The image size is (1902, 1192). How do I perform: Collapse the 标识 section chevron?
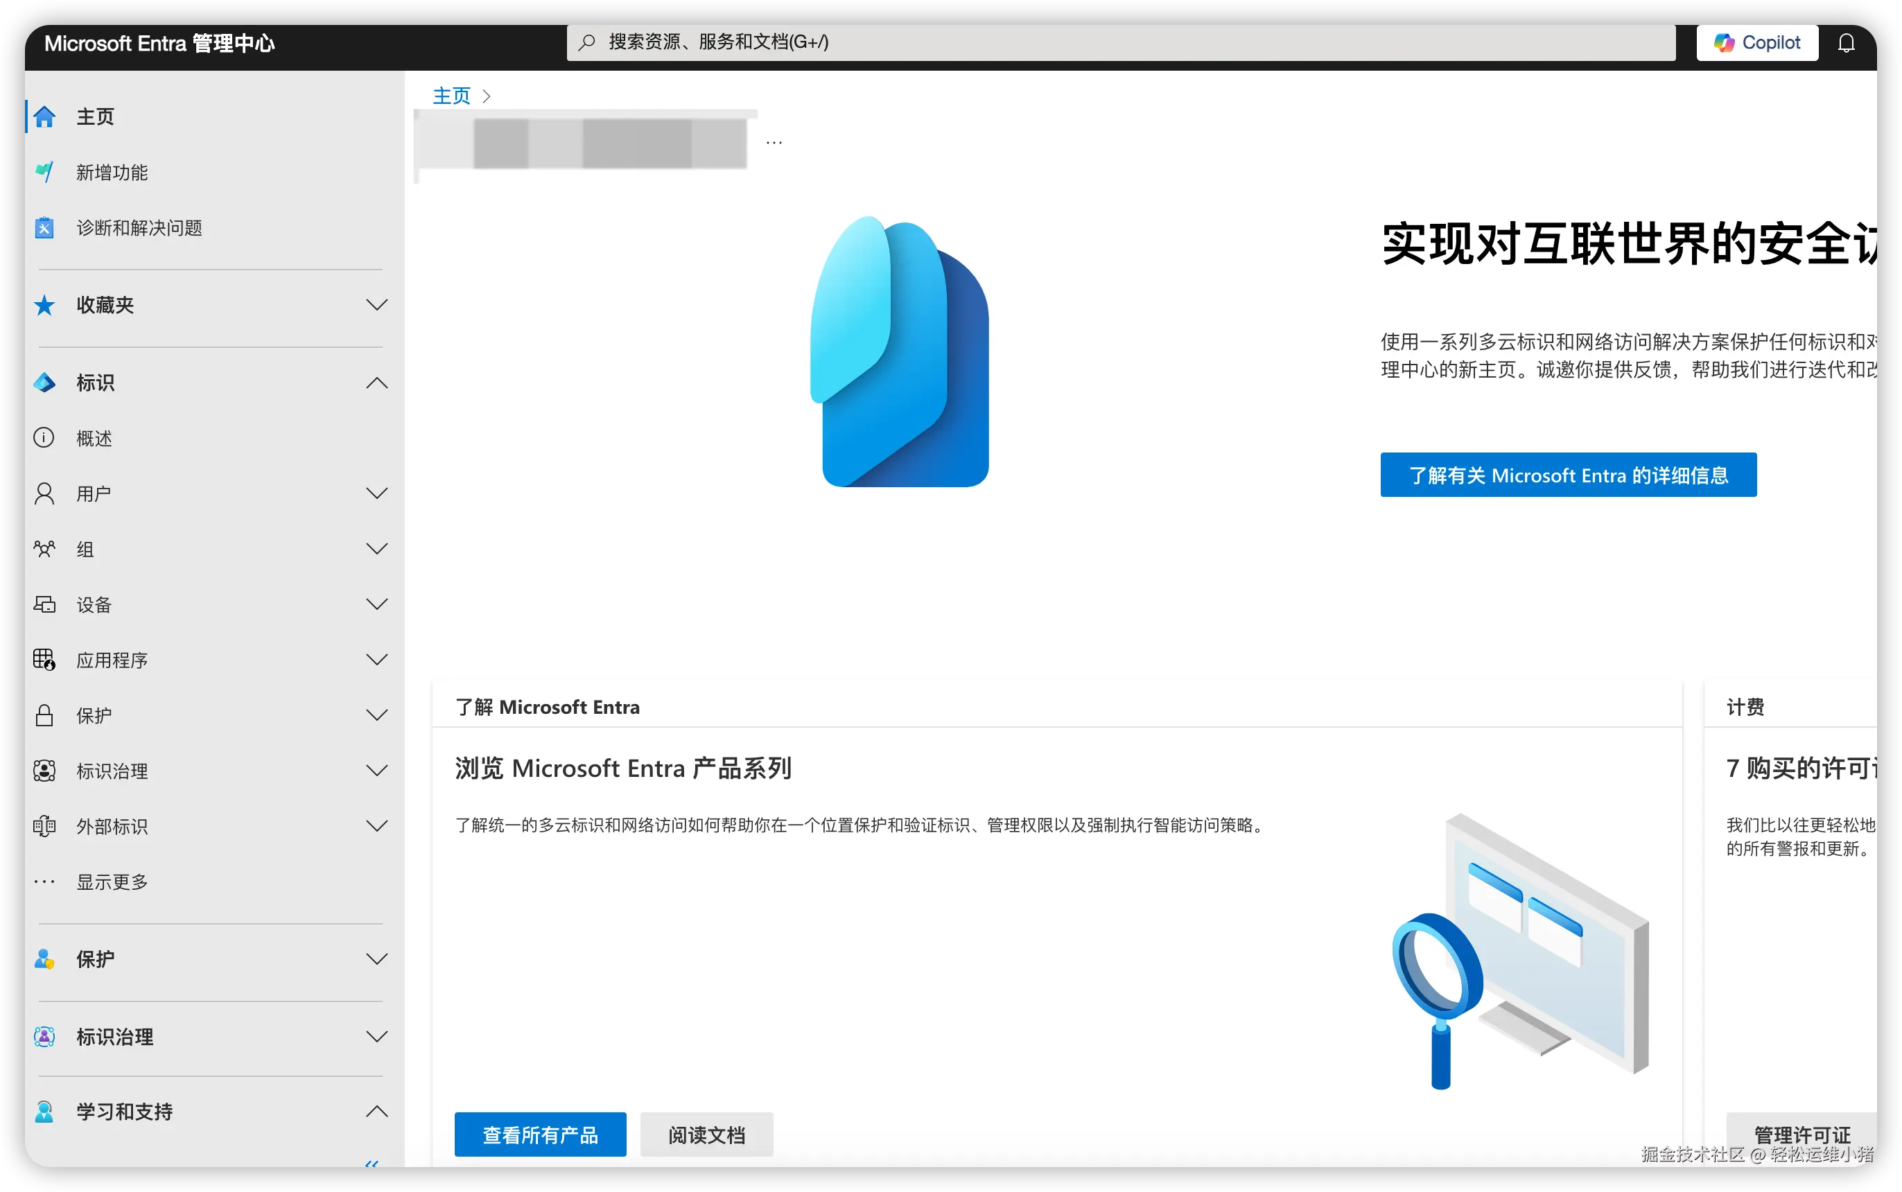pos(377,383)
